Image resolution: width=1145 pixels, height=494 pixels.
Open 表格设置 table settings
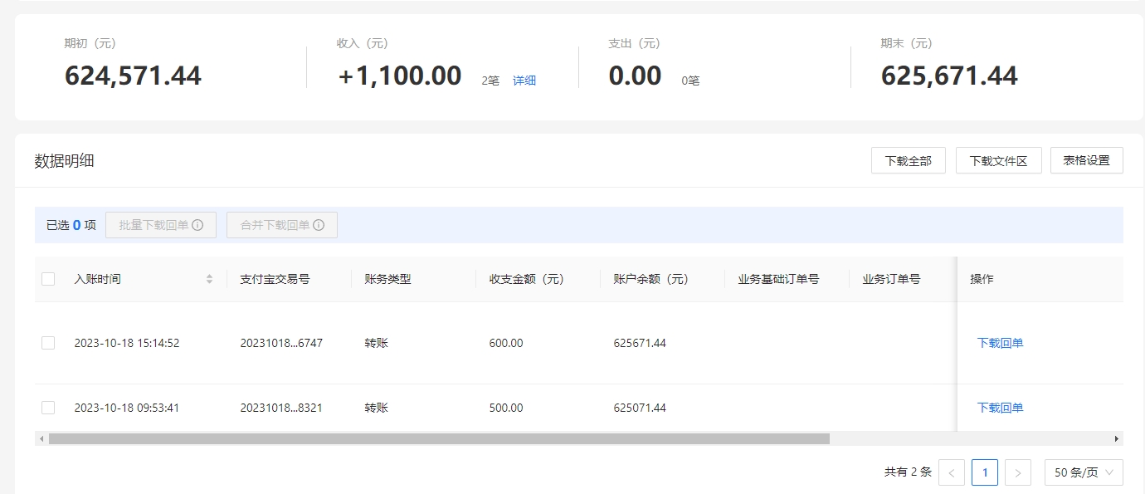tap(1087, 160)
